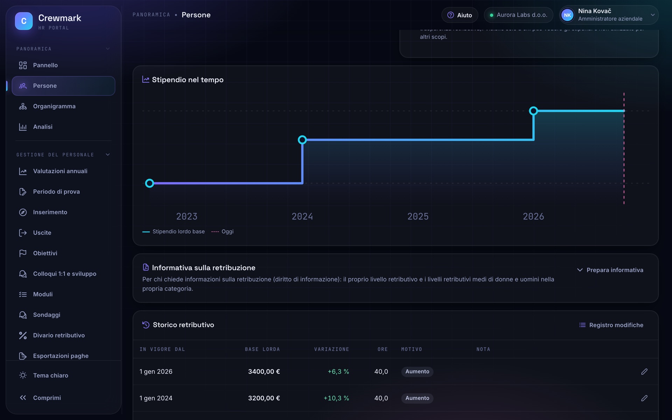672x420 pixels.
Task: Click the Inserimento compass icon
Action: [x=23, y=212]
